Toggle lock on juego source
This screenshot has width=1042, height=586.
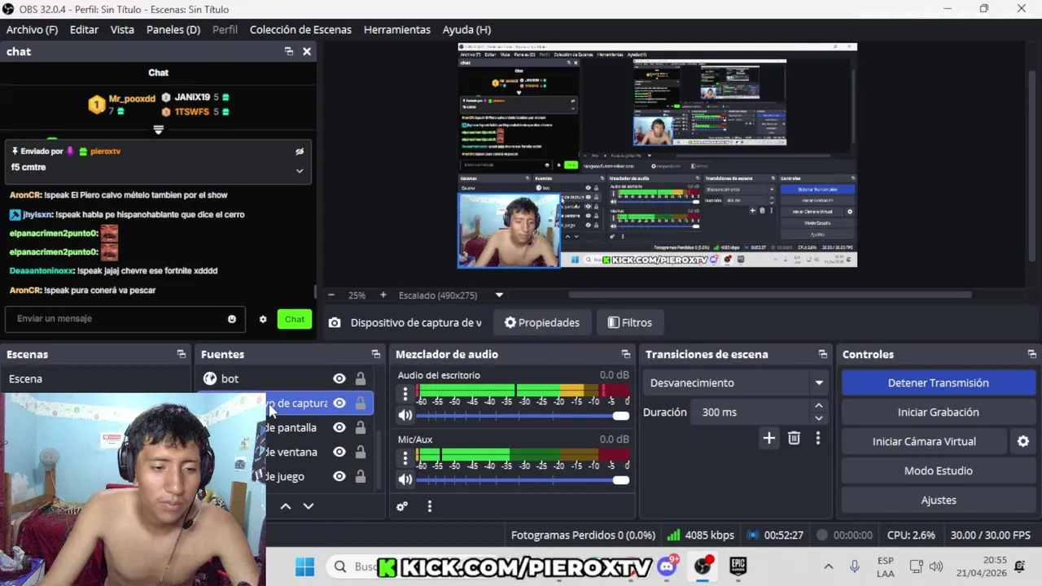click(361, 476)
